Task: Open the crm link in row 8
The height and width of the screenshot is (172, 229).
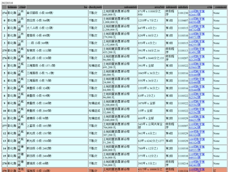Action: (x=197, y=96)
